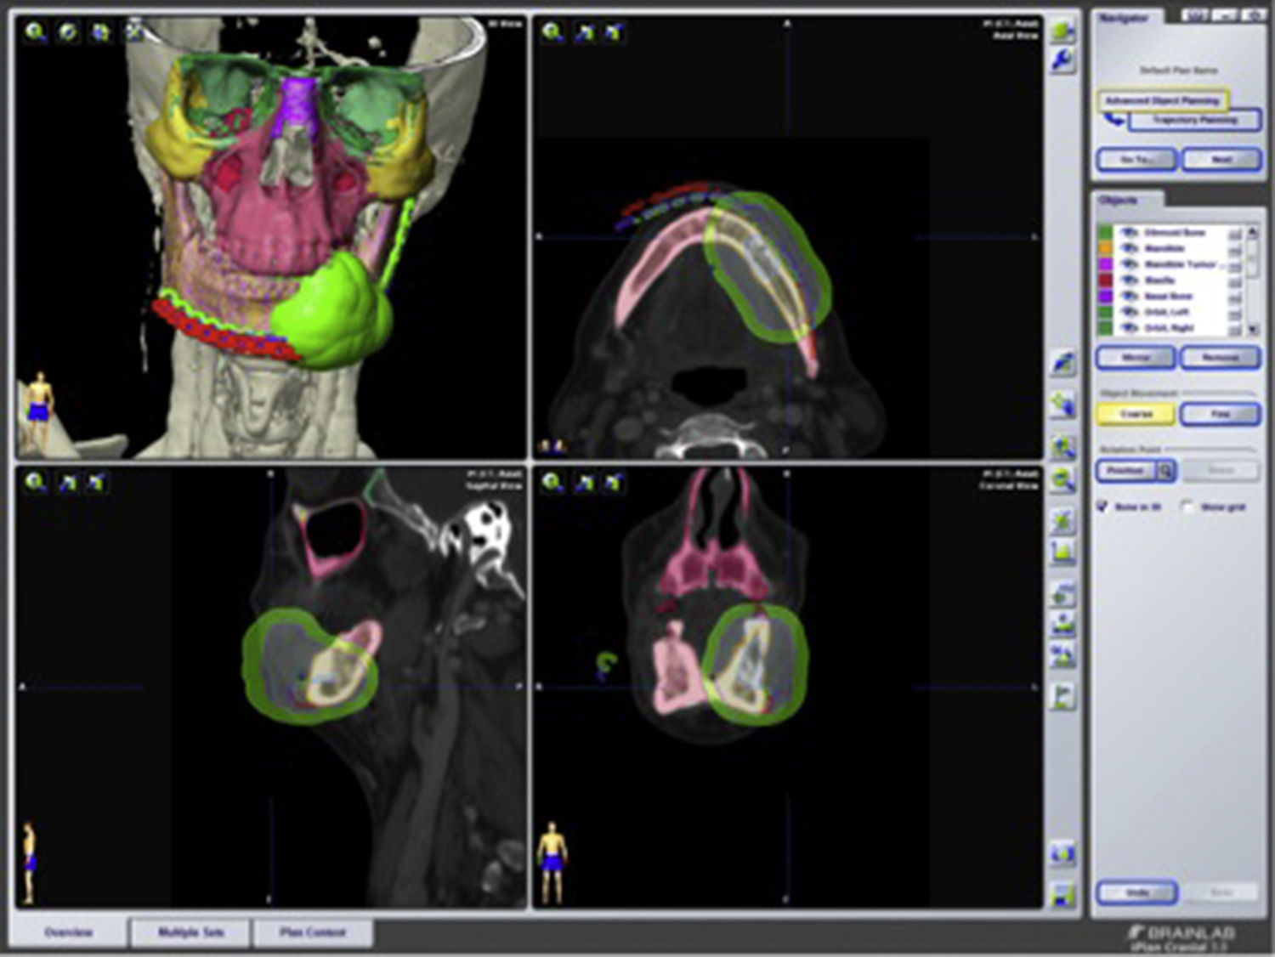Click the orange Mandible color swatch

click(x=1105, y=248)
